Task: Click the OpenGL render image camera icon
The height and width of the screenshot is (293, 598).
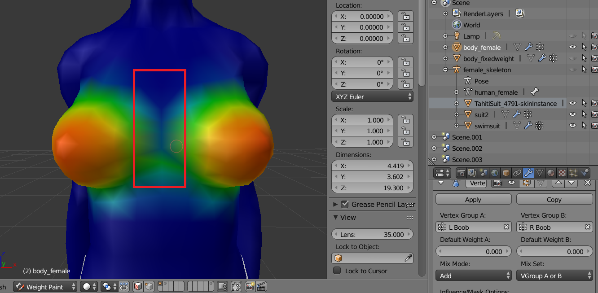Action: (251, 286)
